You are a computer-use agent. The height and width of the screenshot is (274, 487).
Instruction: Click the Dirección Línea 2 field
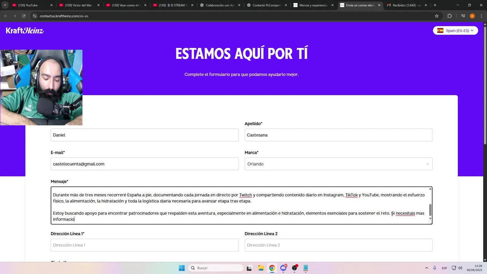click(x=339, y=245)
